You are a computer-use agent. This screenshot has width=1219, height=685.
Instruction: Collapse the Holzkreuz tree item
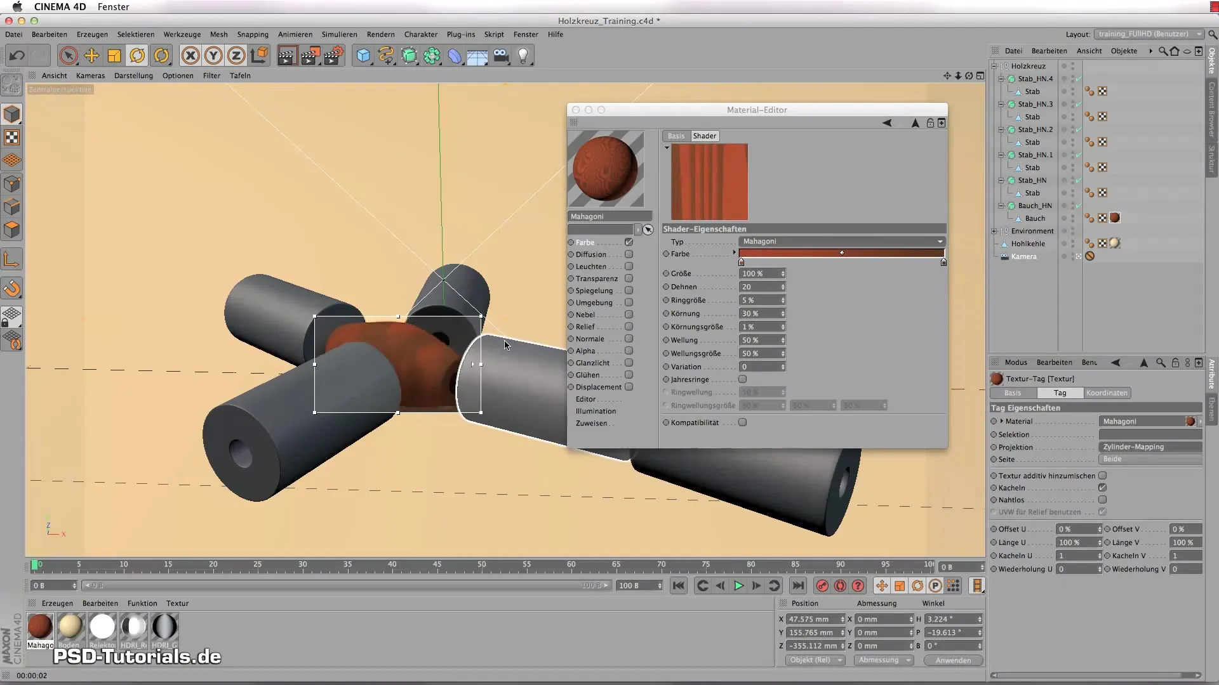(994, 66)
